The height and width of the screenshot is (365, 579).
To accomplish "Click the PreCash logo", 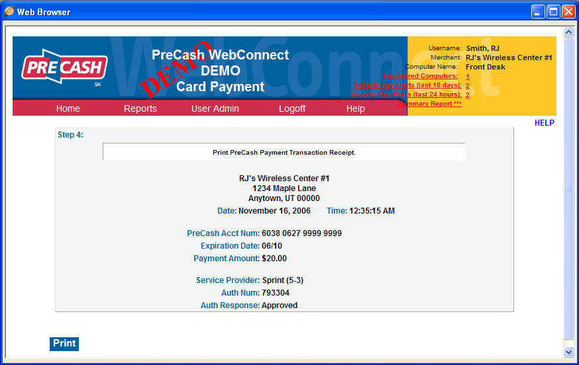I will [x=65, y=67].
